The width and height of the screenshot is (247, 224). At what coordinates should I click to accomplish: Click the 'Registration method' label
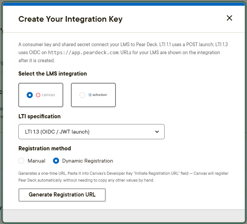click(x=45, y=148)
